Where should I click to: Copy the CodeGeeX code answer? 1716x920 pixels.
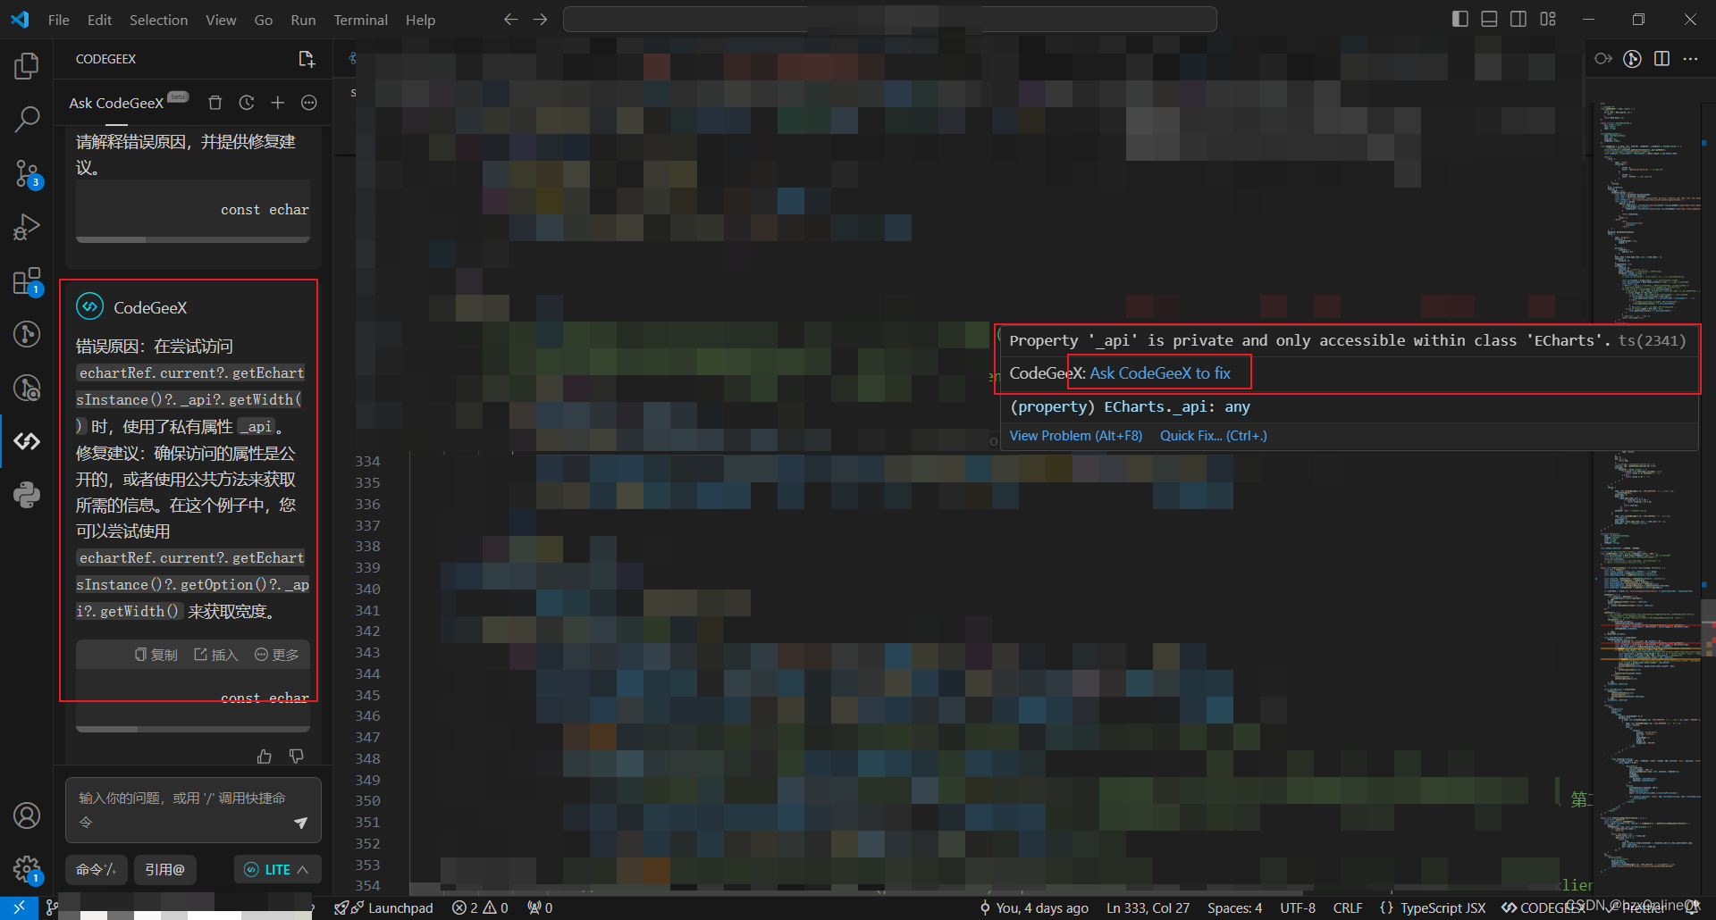click(x=156, y=655)
